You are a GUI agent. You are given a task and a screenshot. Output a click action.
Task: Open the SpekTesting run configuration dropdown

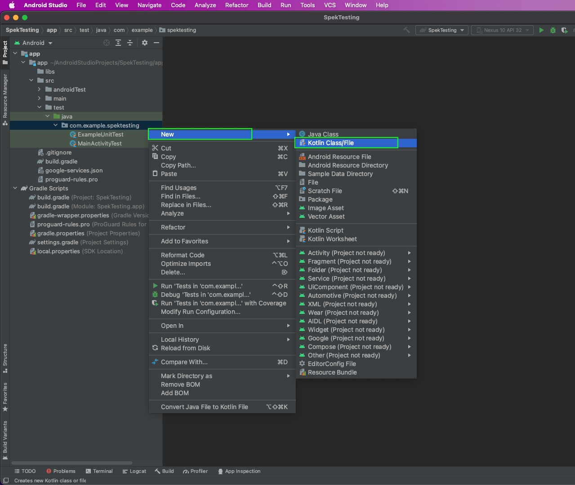pyautogui.click(x=442, y=30)
